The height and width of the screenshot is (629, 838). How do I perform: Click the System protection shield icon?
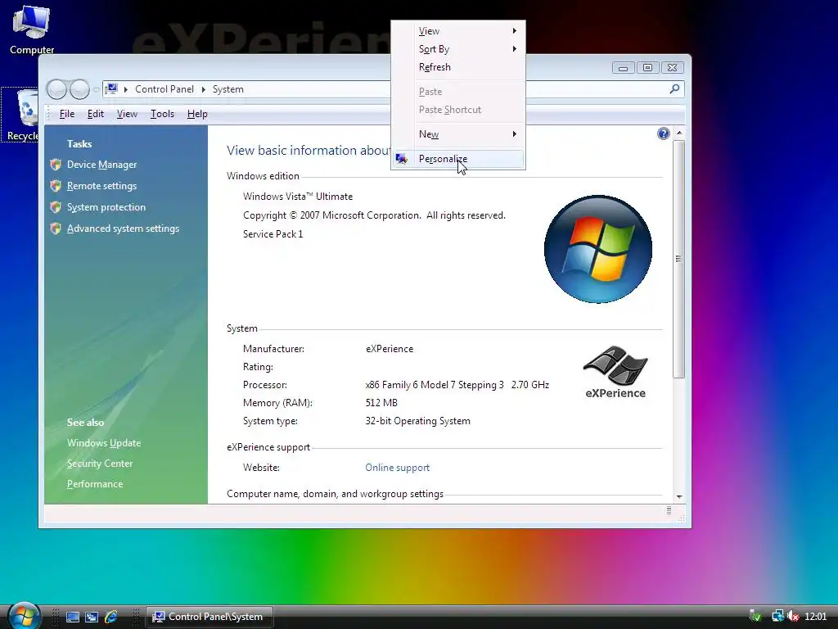point(56,207)
